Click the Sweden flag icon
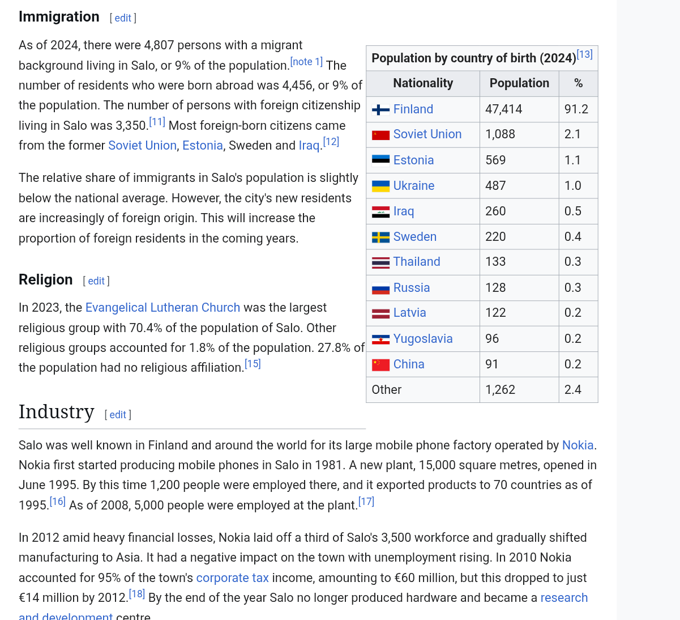The width and height of the screenshot is (680, 620). [x=380, y=237]
